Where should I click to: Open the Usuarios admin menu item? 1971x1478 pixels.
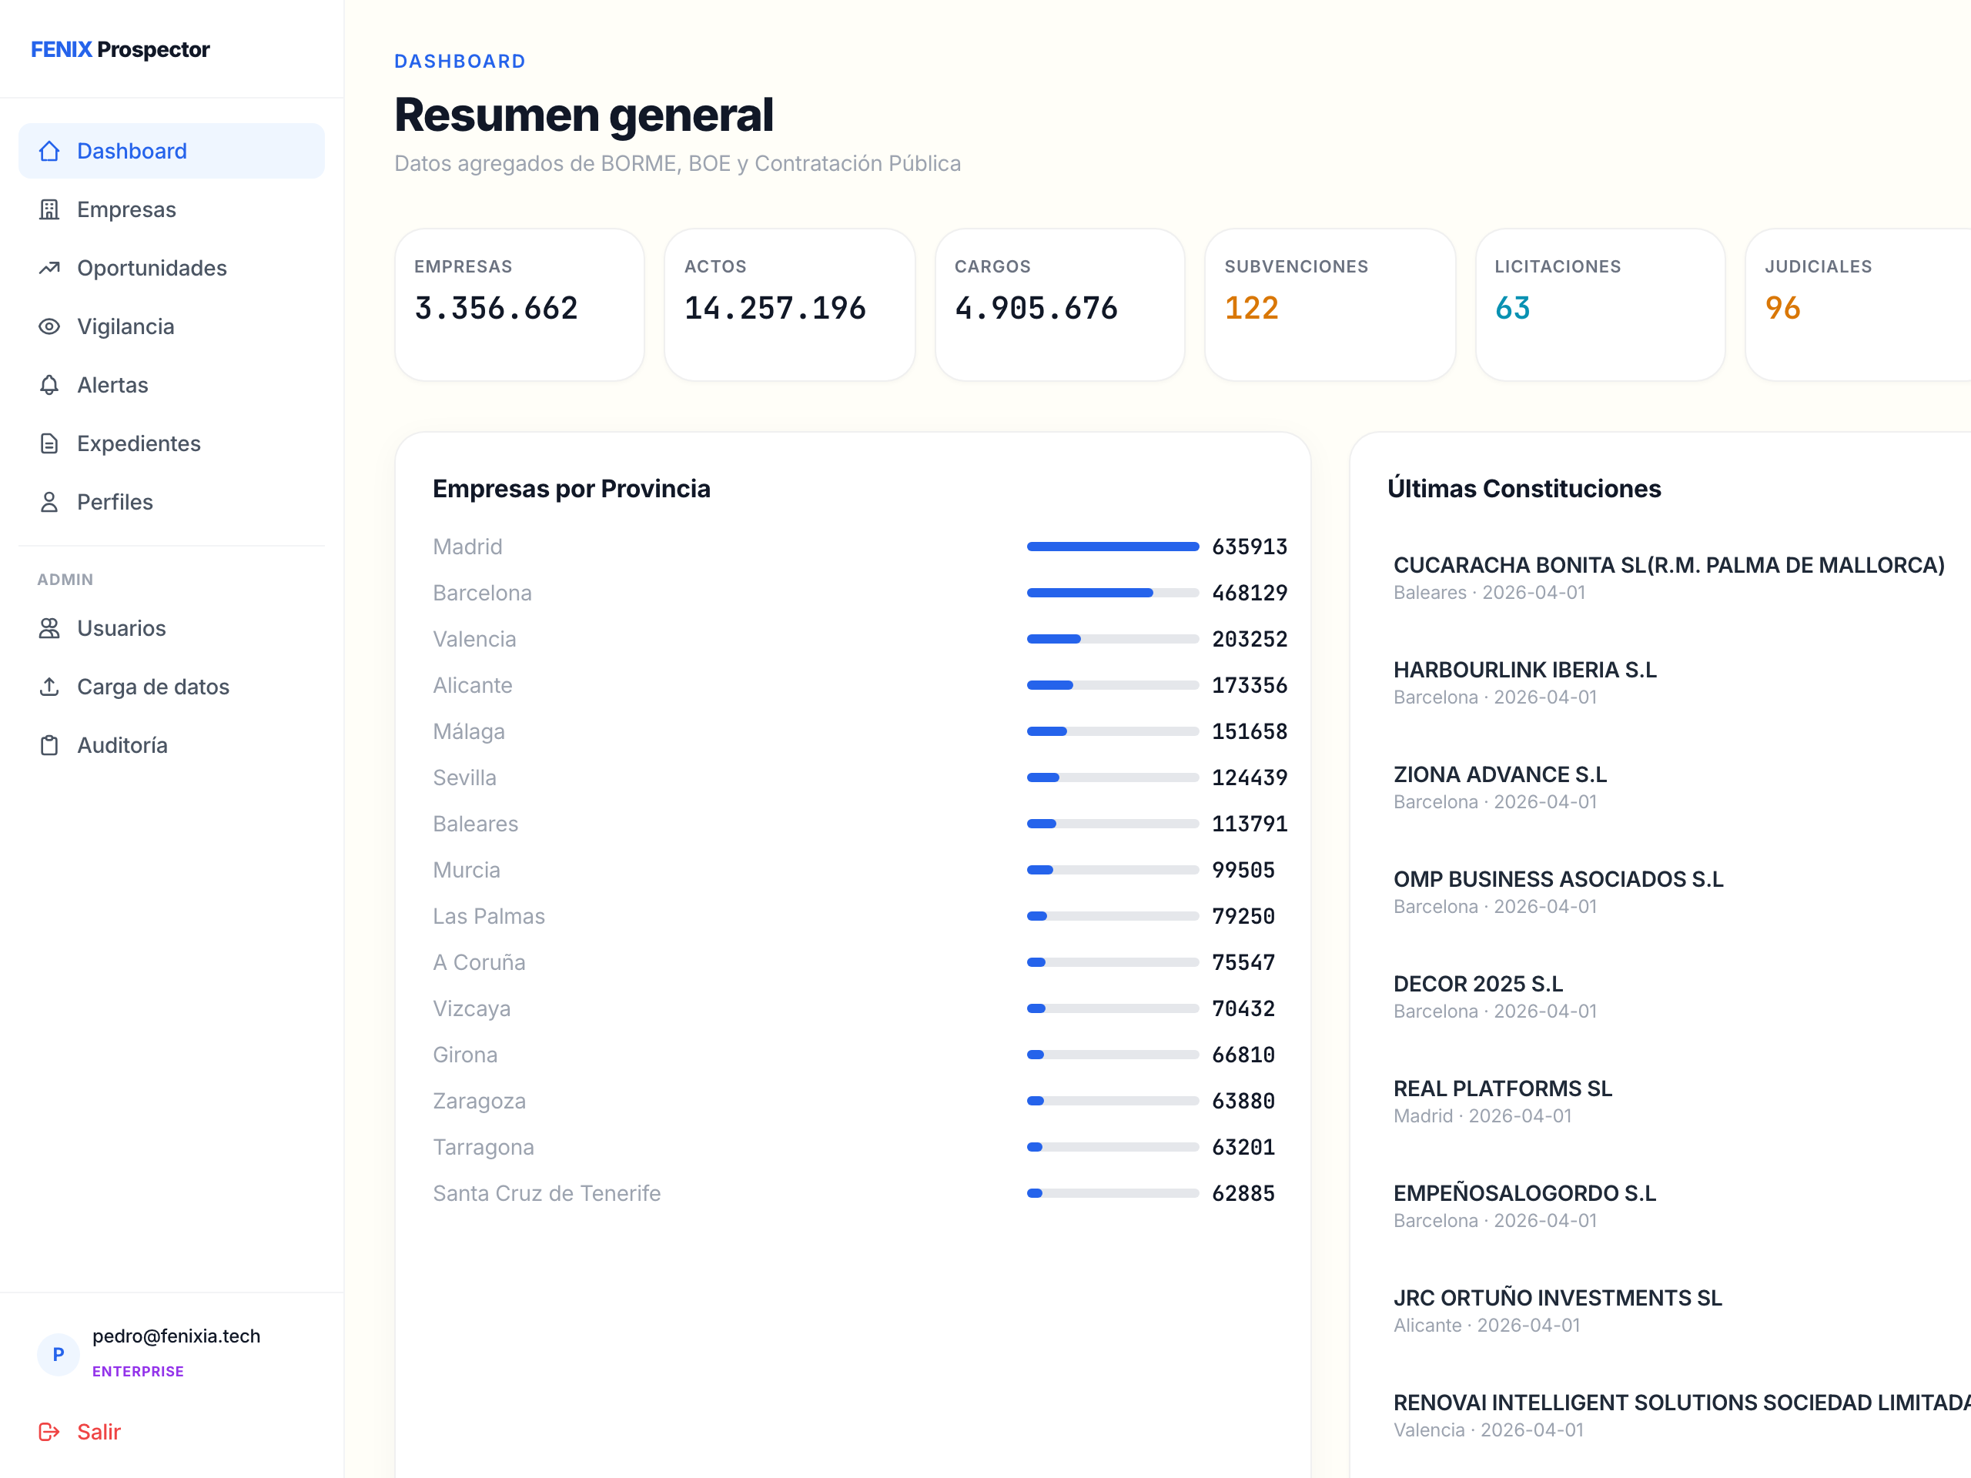coord(121,629)
